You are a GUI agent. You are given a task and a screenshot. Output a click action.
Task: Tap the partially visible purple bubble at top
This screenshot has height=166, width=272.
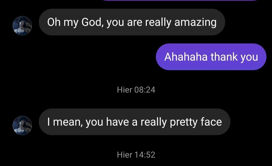click(180, 1)
